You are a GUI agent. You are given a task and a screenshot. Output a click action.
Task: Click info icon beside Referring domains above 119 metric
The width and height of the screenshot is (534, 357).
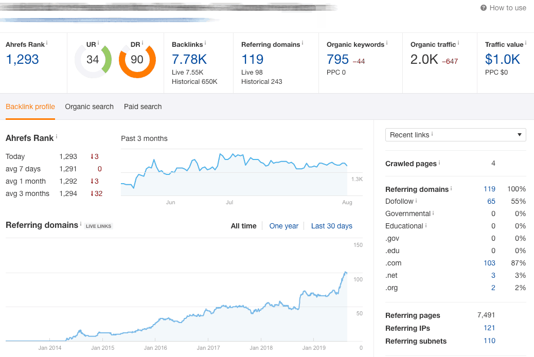click(x=302, y=43)
